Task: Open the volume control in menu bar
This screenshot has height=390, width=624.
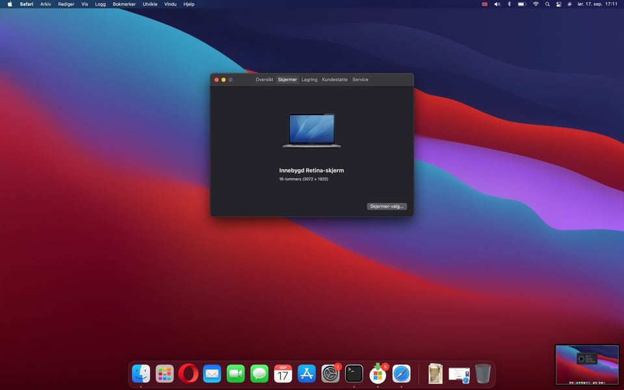Action: [x=497, y=4]
